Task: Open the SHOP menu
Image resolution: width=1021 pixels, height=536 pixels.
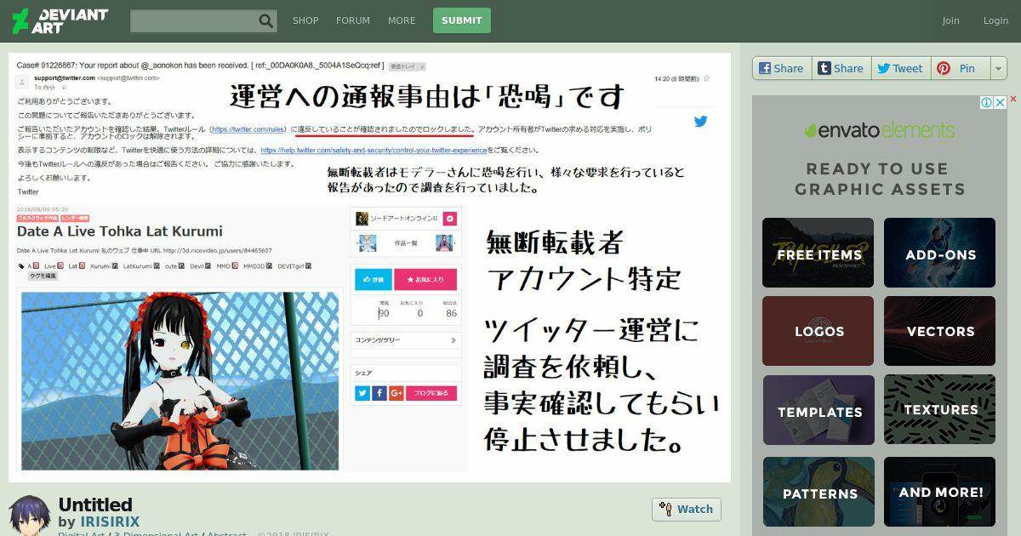Action: [305, 20]
